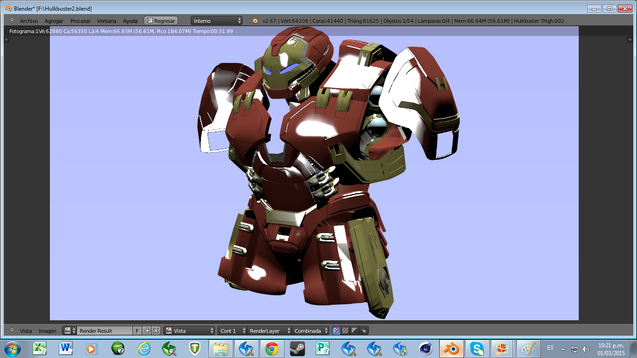Open the Imagen menu in image editor
Screen dimensions: 637x358
47,331
